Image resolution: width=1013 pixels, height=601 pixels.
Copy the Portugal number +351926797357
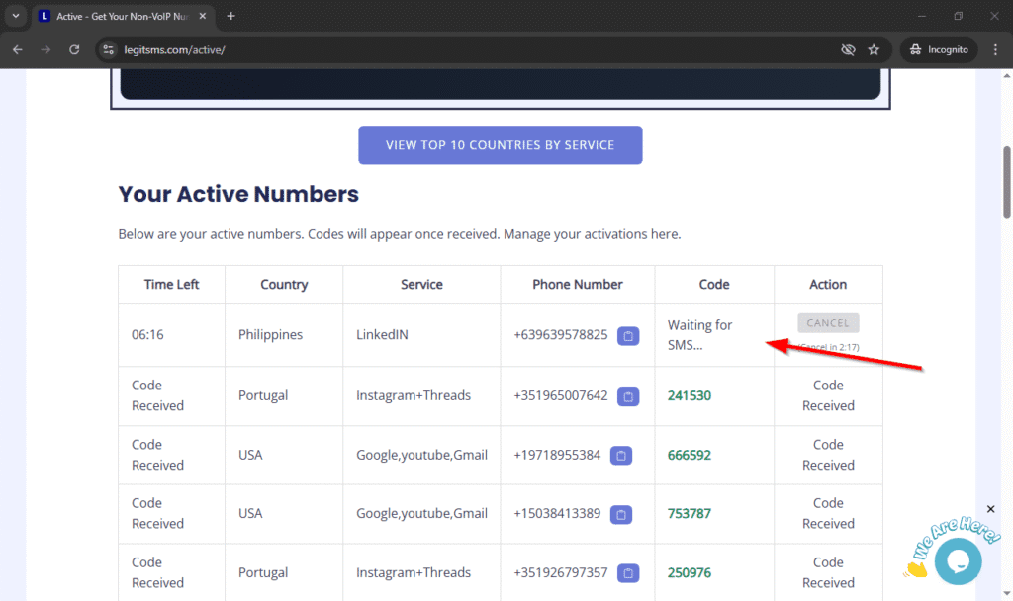(627, 573)
